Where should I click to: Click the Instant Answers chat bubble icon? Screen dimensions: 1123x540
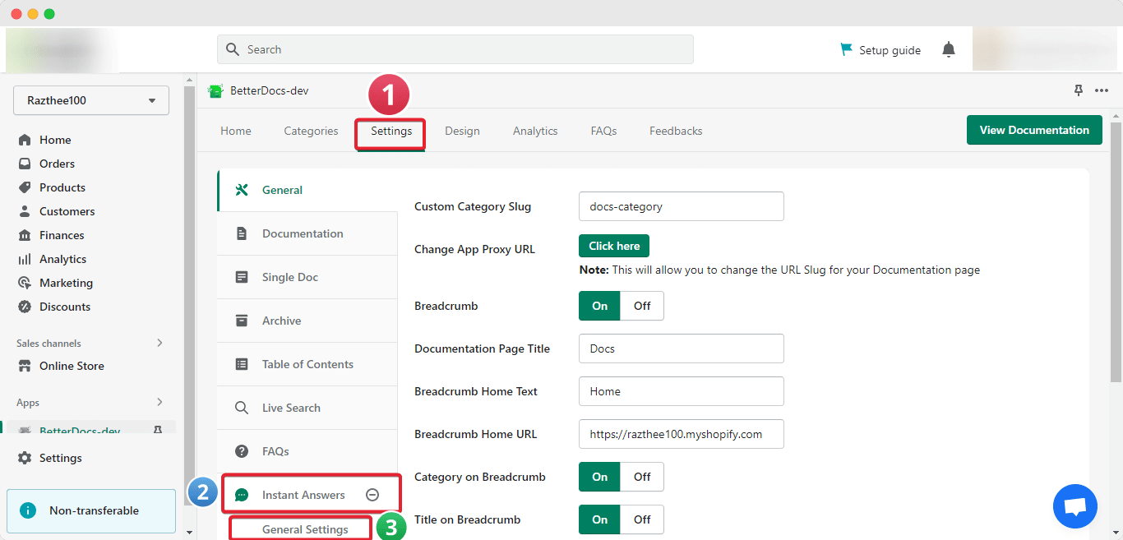click(x=242, y=495)
